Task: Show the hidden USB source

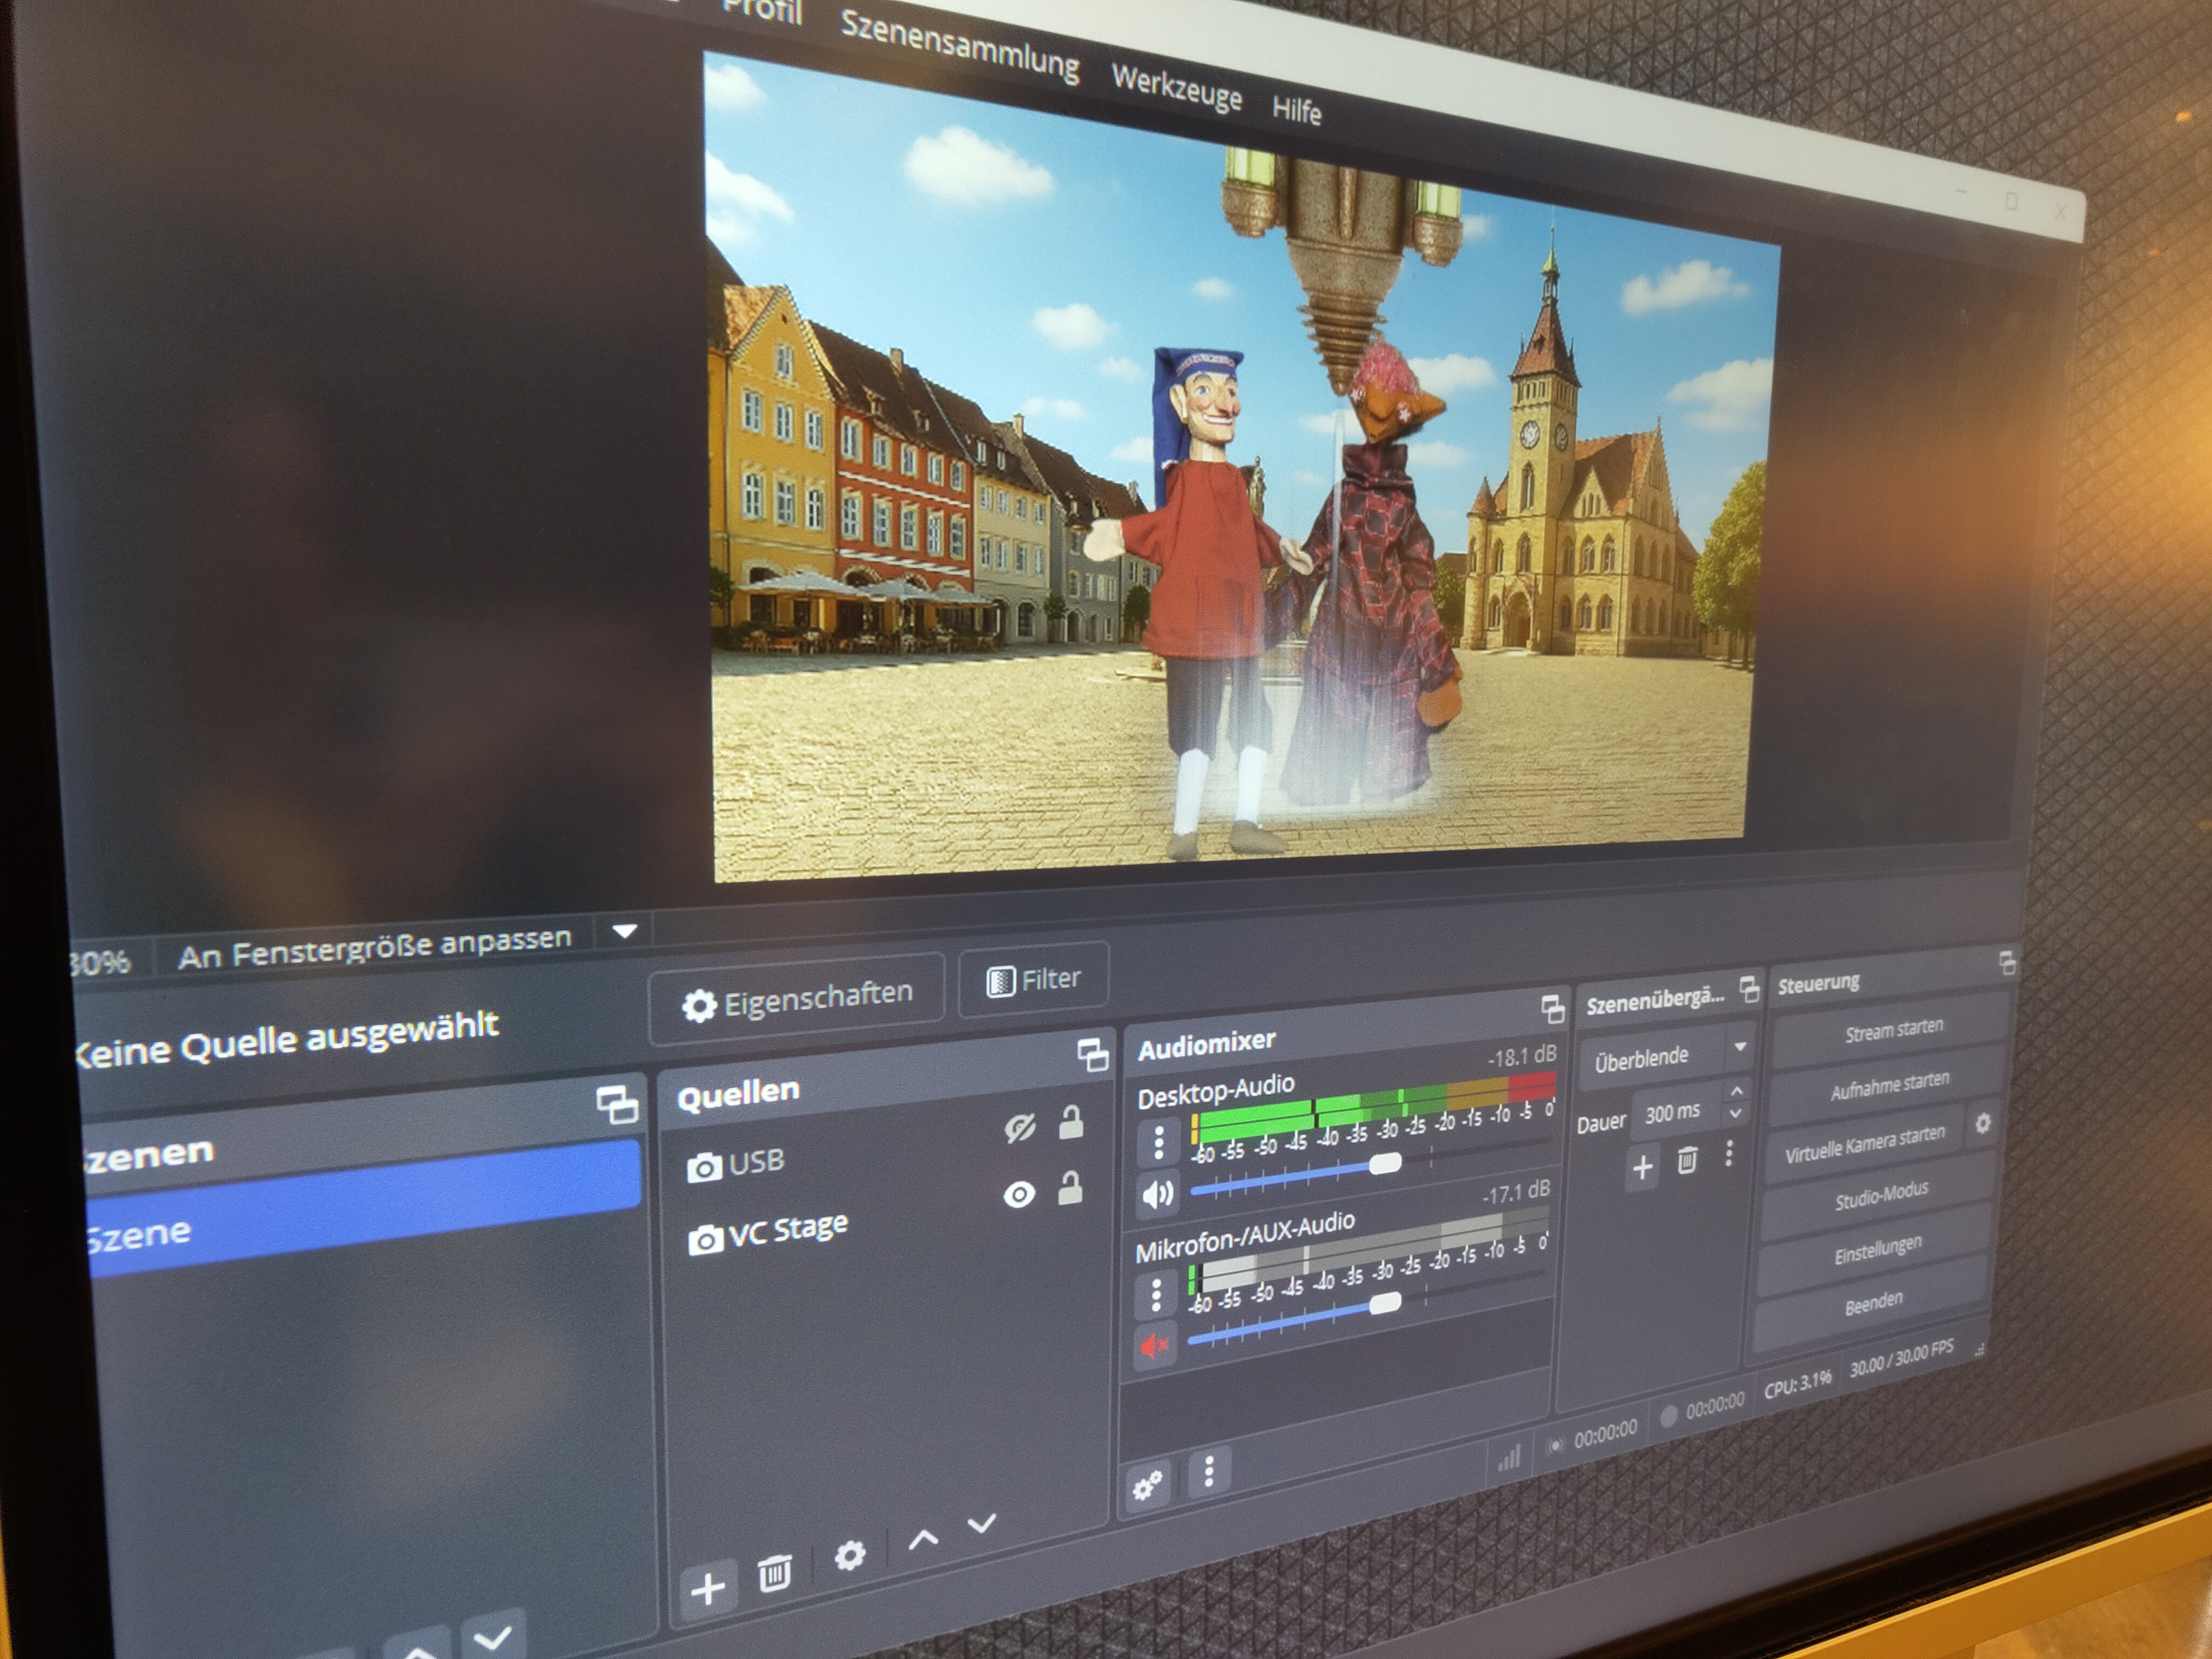Action: pos(1019,1129)
